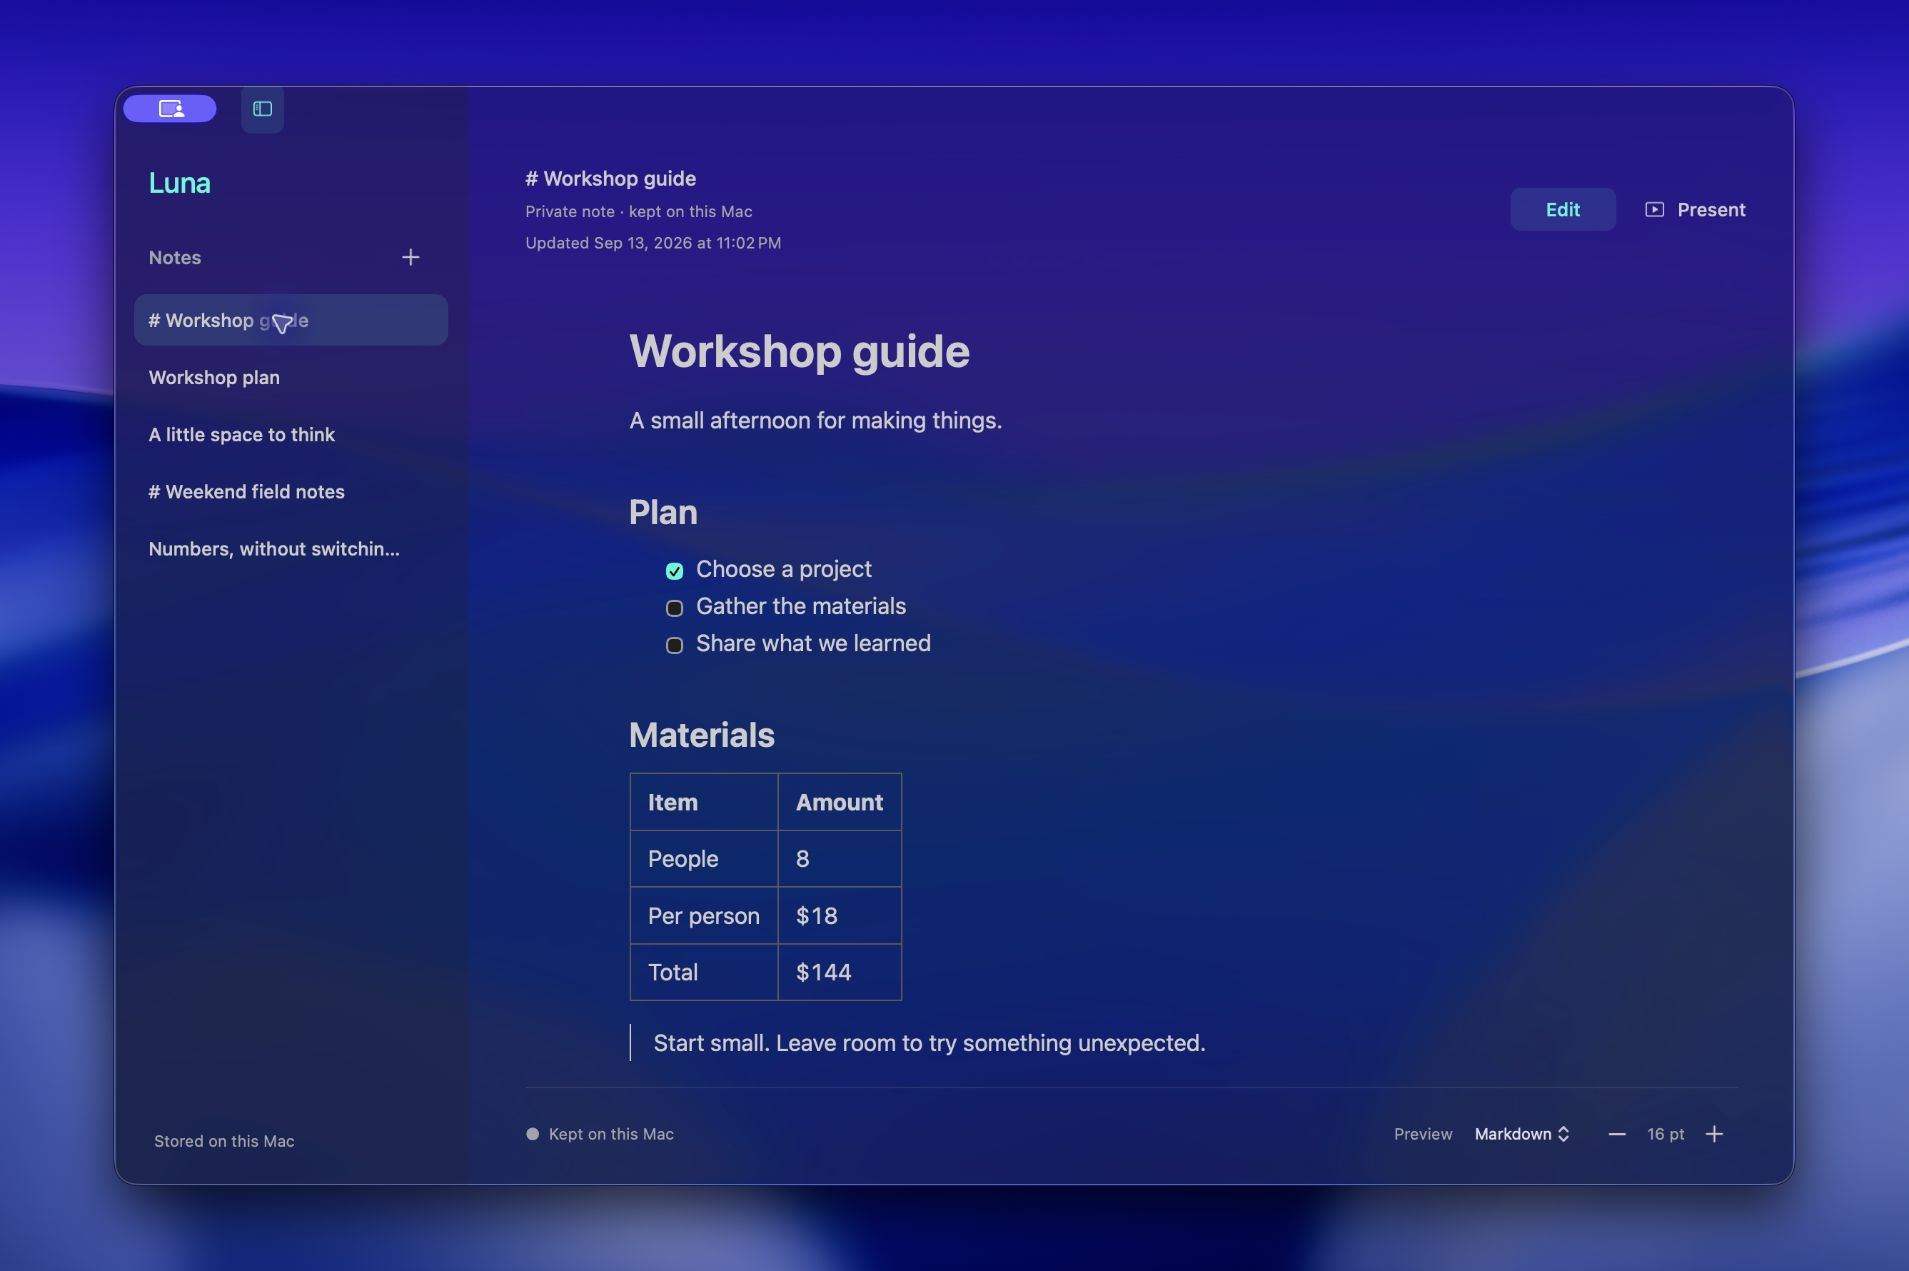Click the Workshop guide main heading
This screenshot has height=1271, width=1909.
pyautogui.click(x=799, y=352)
